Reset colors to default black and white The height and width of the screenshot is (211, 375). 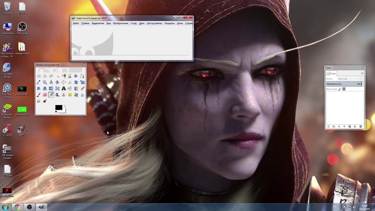56,112
